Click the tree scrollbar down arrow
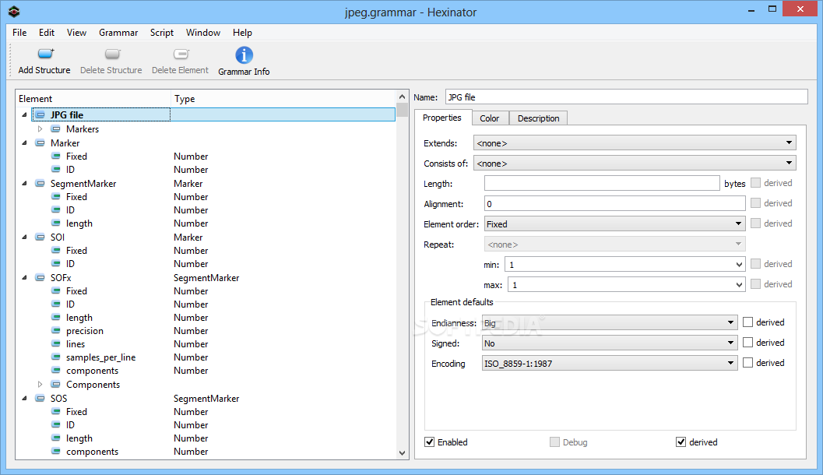Screen dimensions: 823x475 click(x=402, y=453)
